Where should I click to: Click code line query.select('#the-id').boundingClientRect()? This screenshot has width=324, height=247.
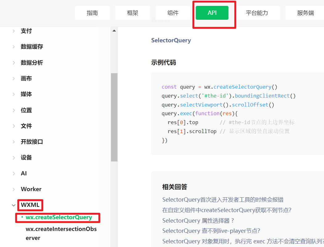click(228, 96)
